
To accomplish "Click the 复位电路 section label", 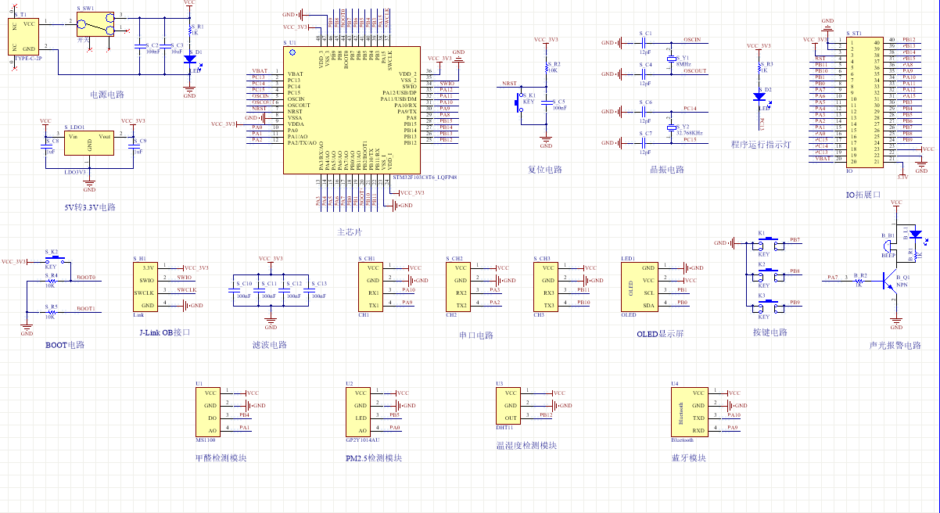I will [545, 169].
